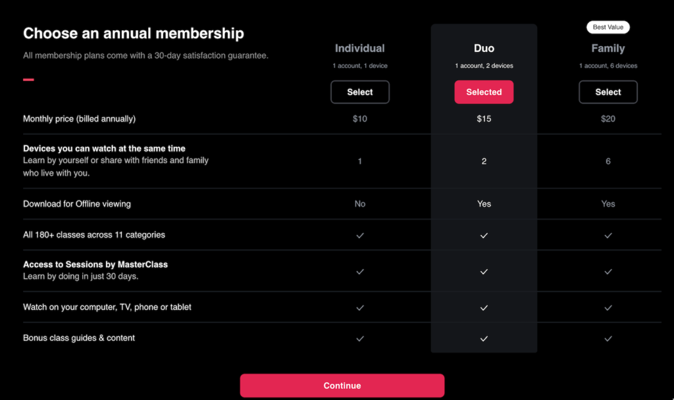The width and height of the screenshot is (674, 400).
Task: Click Duo checkmark for 180+ classes row
Action: point(484,235)
